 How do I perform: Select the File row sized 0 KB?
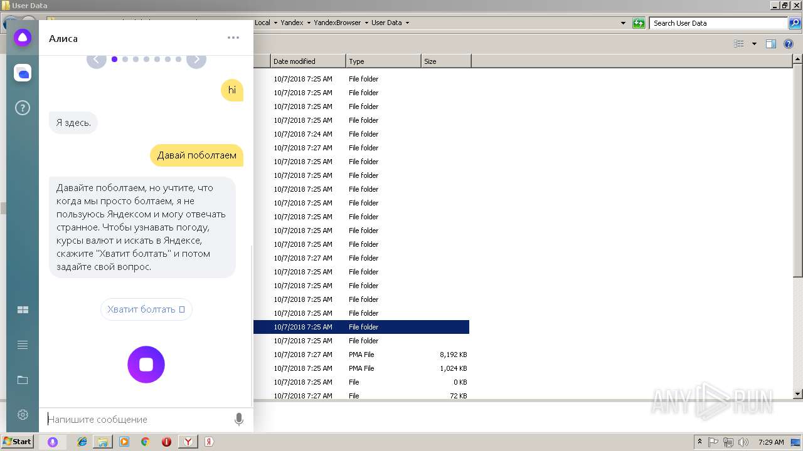361,382
